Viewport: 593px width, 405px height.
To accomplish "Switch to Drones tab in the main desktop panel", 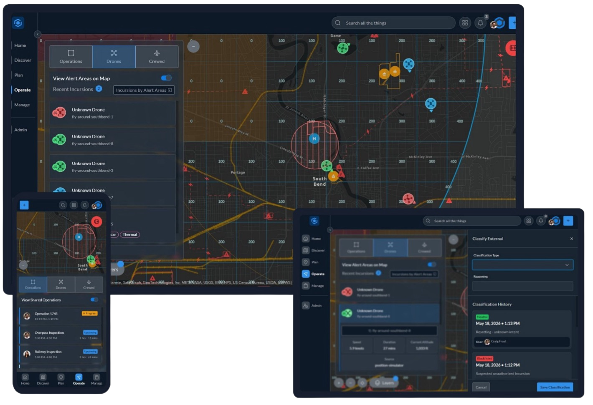I will pyautogui.click(x=114, y=57).
